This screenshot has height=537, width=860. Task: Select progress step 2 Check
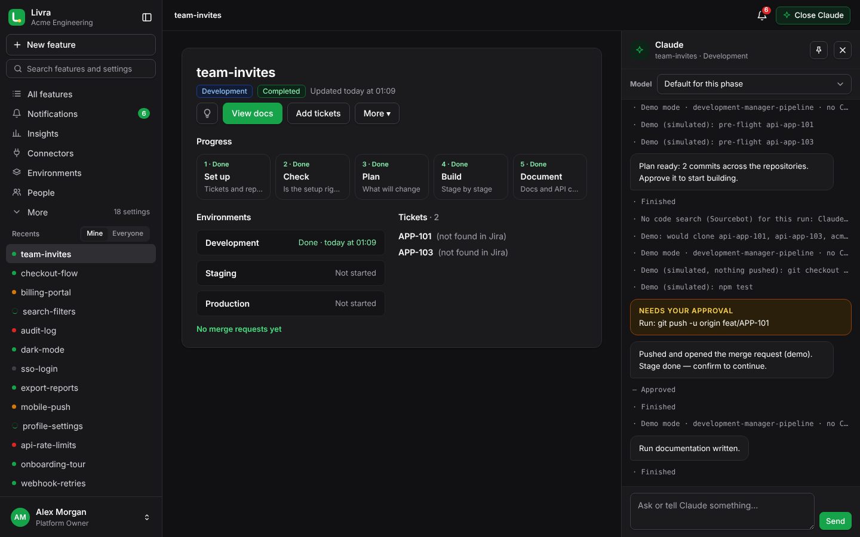pos(312,177)
